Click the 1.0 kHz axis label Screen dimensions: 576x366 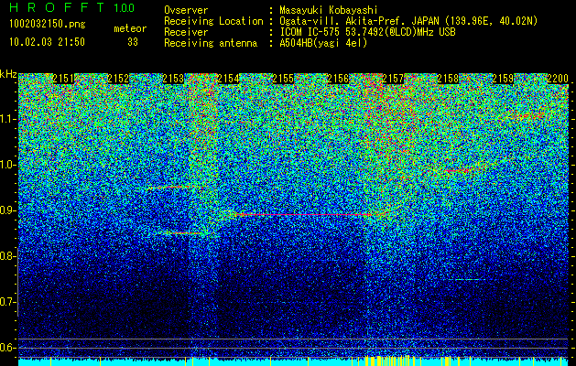pyautogui.click(x=7, y=165)
